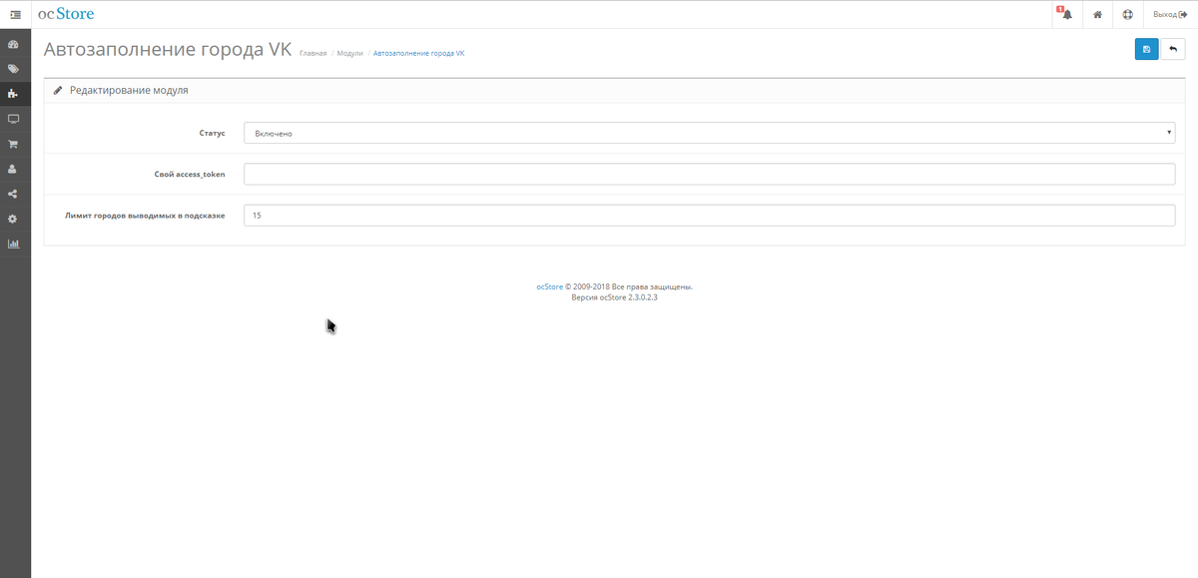The height and width of the screenshot is (578, 1198).
Task: Click the Версия ocStore 2.3.0.2.3 text
Action: tap(614, 297)
